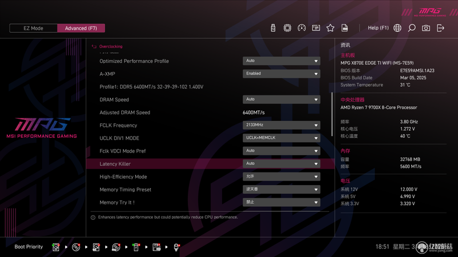Select the Latency Killer row label
This screenshot has width=458, height=257.
(115, 164)
